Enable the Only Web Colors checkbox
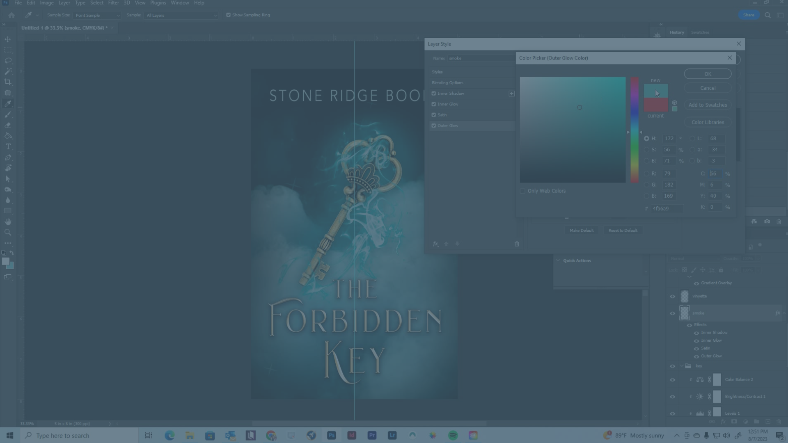 pos(522,191)
